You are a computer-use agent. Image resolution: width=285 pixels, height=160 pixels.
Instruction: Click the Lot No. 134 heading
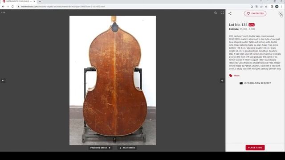[238, 25]
